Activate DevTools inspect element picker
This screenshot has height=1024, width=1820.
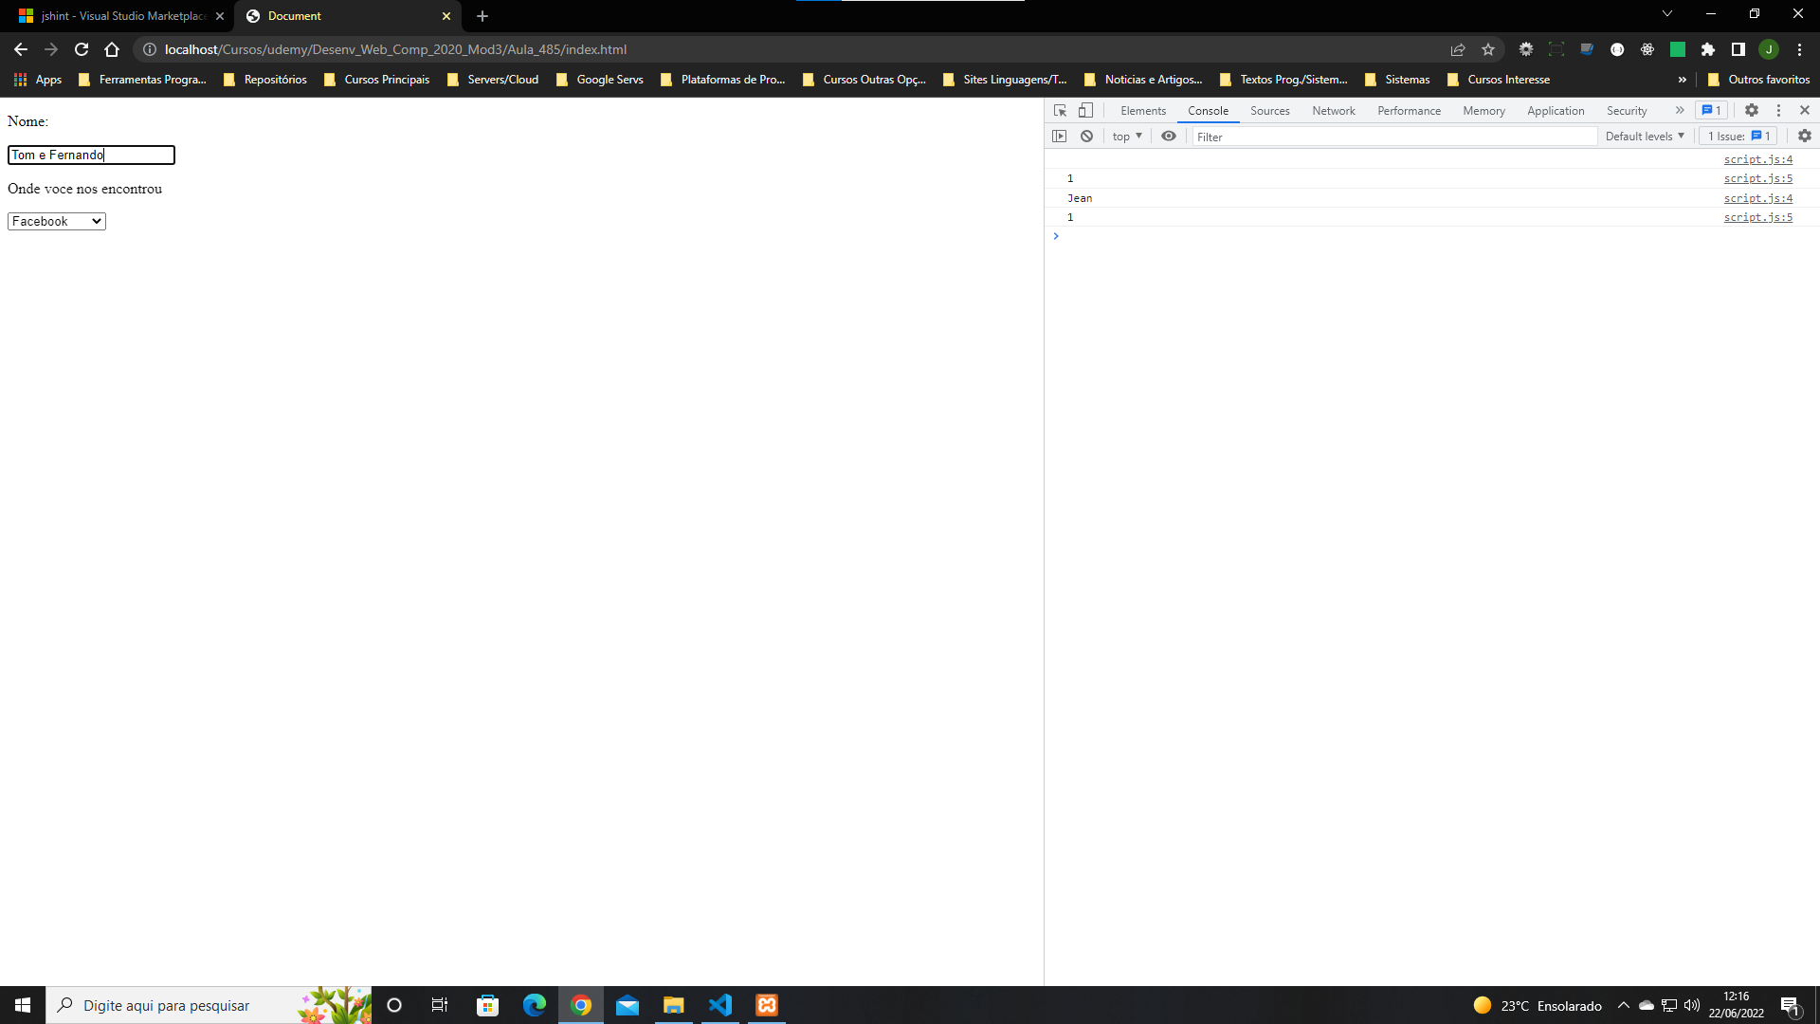coord(1060,111)
